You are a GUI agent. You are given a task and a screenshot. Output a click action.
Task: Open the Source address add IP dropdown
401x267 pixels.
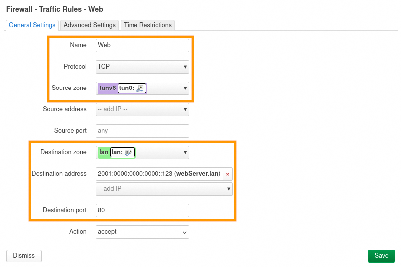point(142,109)
